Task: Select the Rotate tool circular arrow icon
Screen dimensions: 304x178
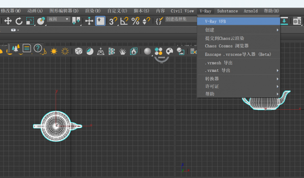Action: [x=19, y=21]
